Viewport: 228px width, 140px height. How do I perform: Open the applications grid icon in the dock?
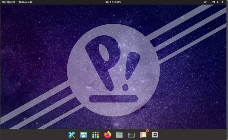96,135
